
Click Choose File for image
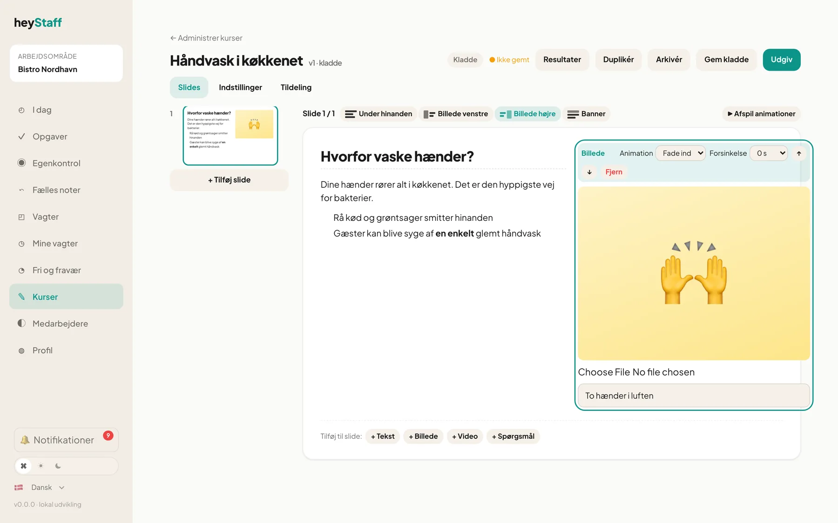[x=604, y=372]
